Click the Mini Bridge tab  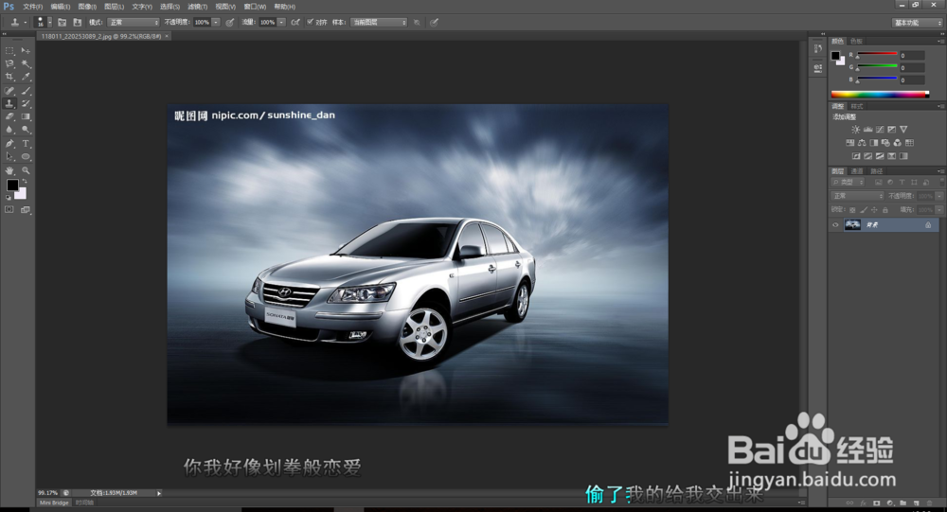pyautogui.click(x=54, y=503)
